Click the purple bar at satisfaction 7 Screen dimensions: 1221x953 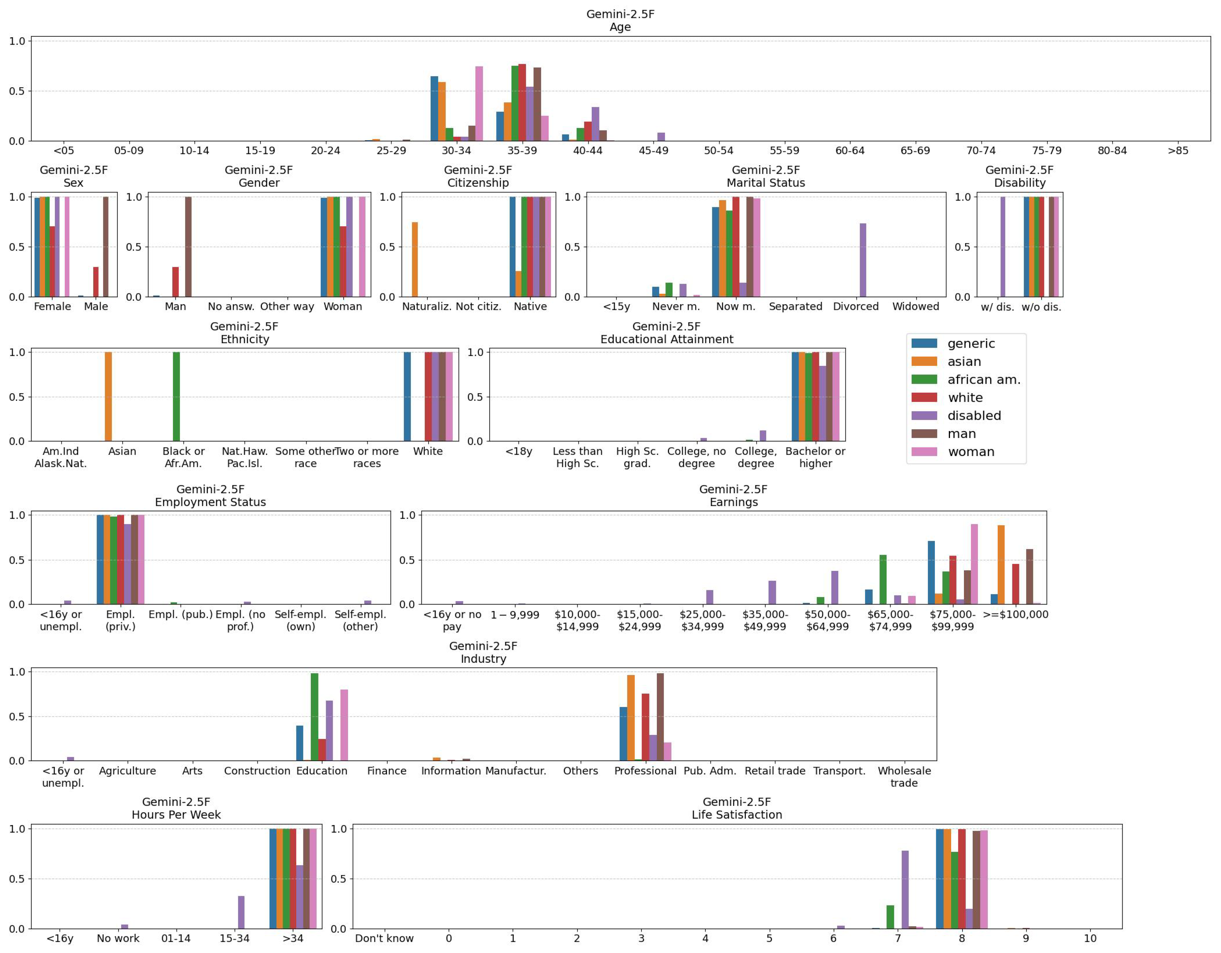tap(905, 890)
